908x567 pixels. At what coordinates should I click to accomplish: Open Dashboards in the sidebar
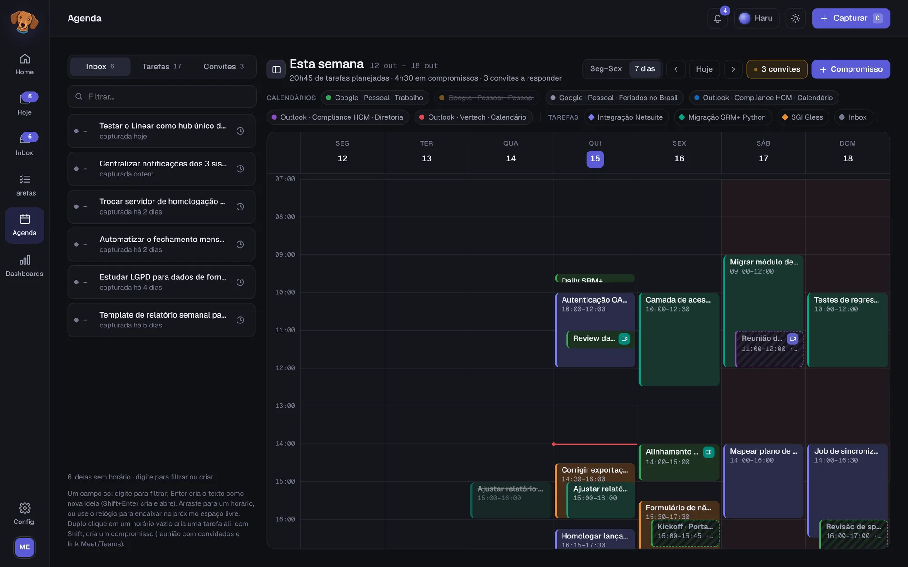(25, 266)
